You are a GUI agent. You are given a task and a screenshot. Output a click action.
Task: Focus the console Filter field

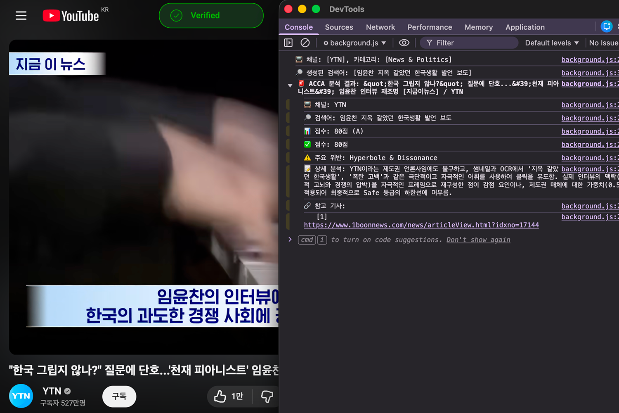pos(469,43)
